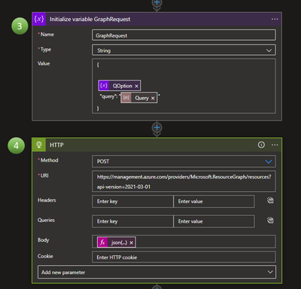Click the Enter HTTP cookie field

tap(184, 257)
